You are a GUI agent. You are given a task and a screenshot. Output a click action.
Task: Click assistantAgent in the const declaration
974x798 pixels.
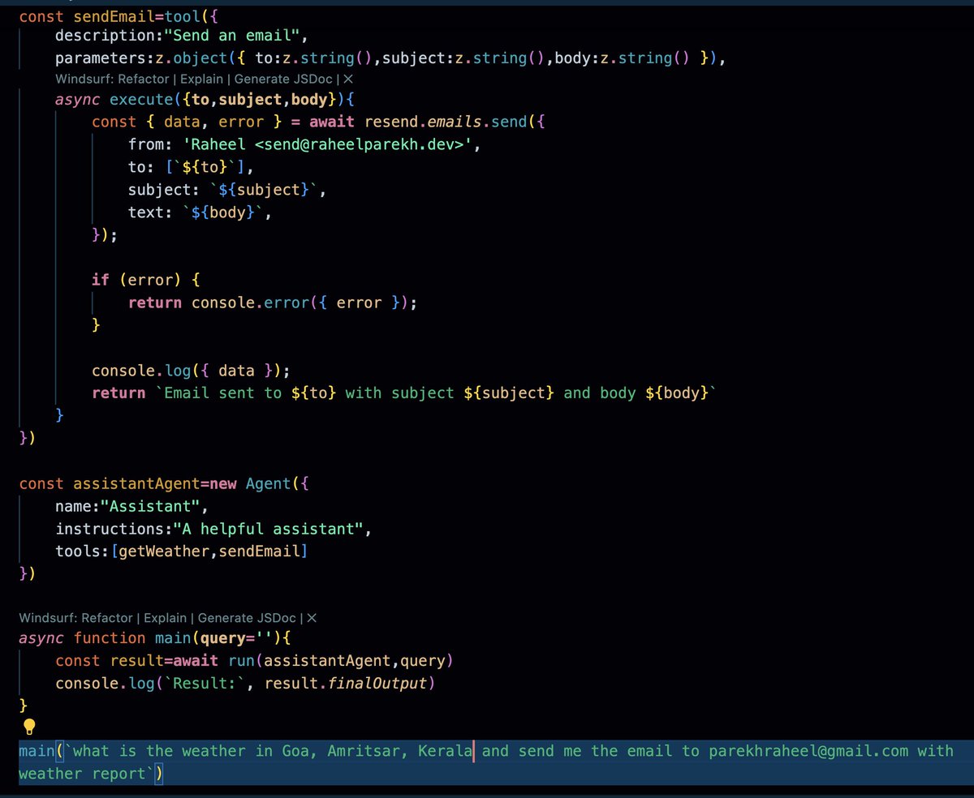tap(136, 483)
